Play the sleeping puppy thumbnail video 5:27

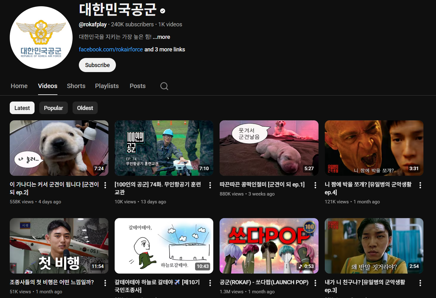point(269,148)
